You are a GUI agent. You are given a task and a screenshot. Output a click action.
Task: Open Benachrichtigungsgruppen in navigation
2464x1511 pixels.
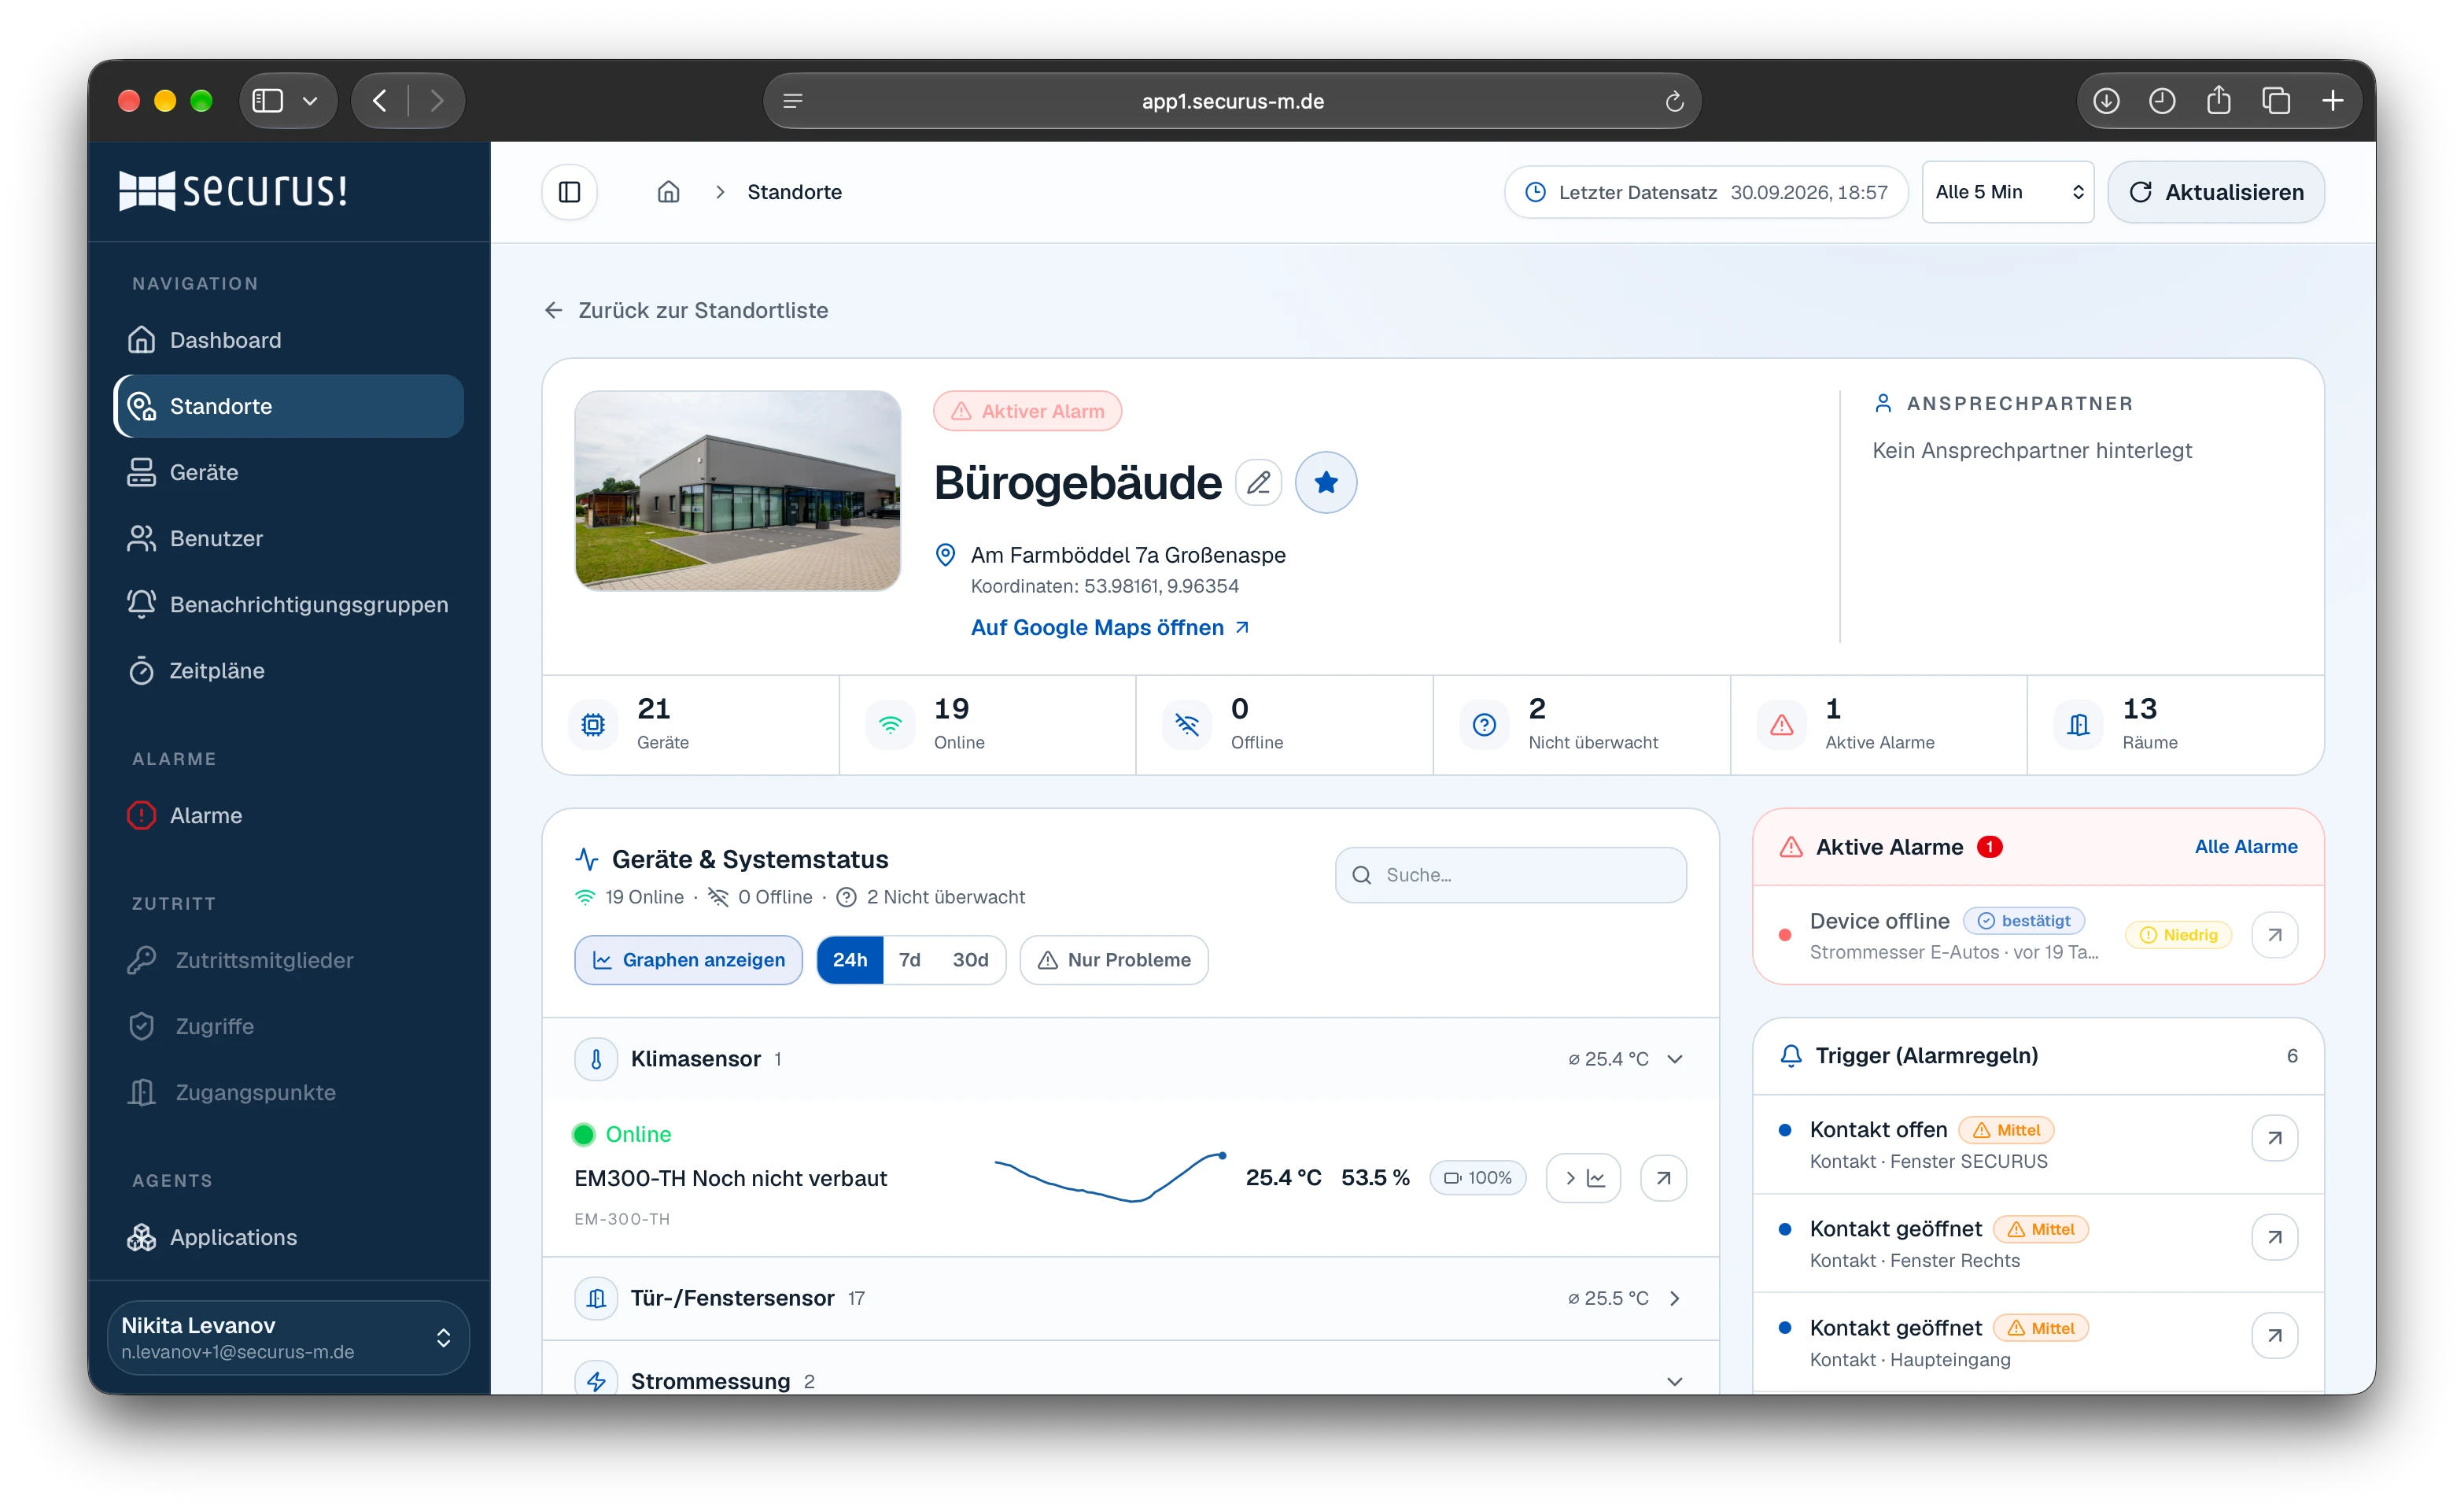pos(288,604)
